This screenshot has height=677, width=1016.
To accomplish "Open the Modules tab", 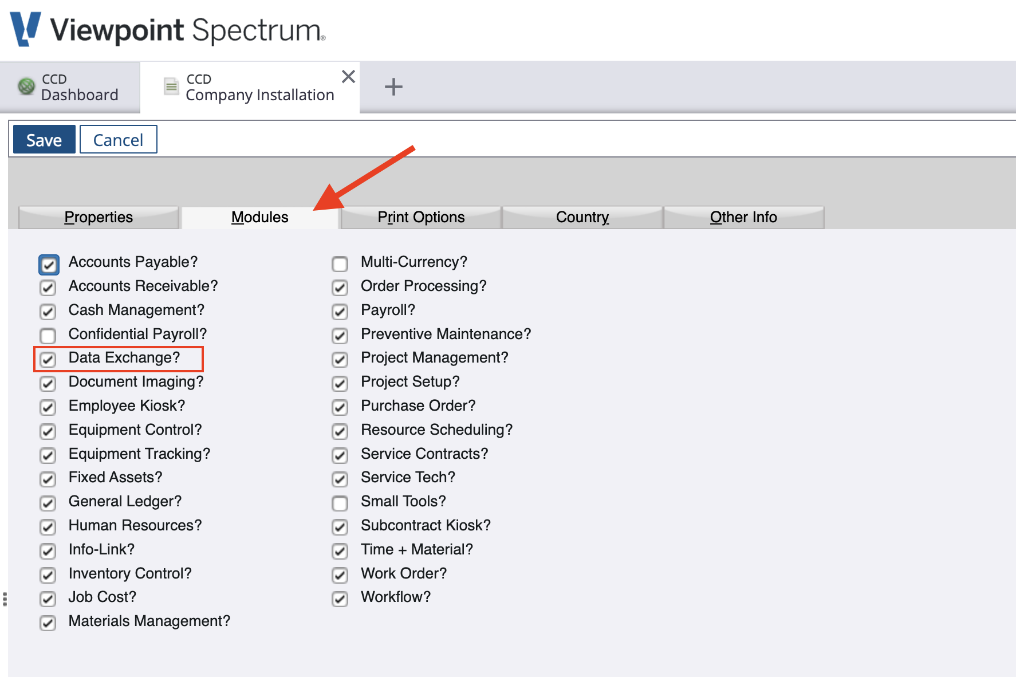I will click(x=260, y=217).
